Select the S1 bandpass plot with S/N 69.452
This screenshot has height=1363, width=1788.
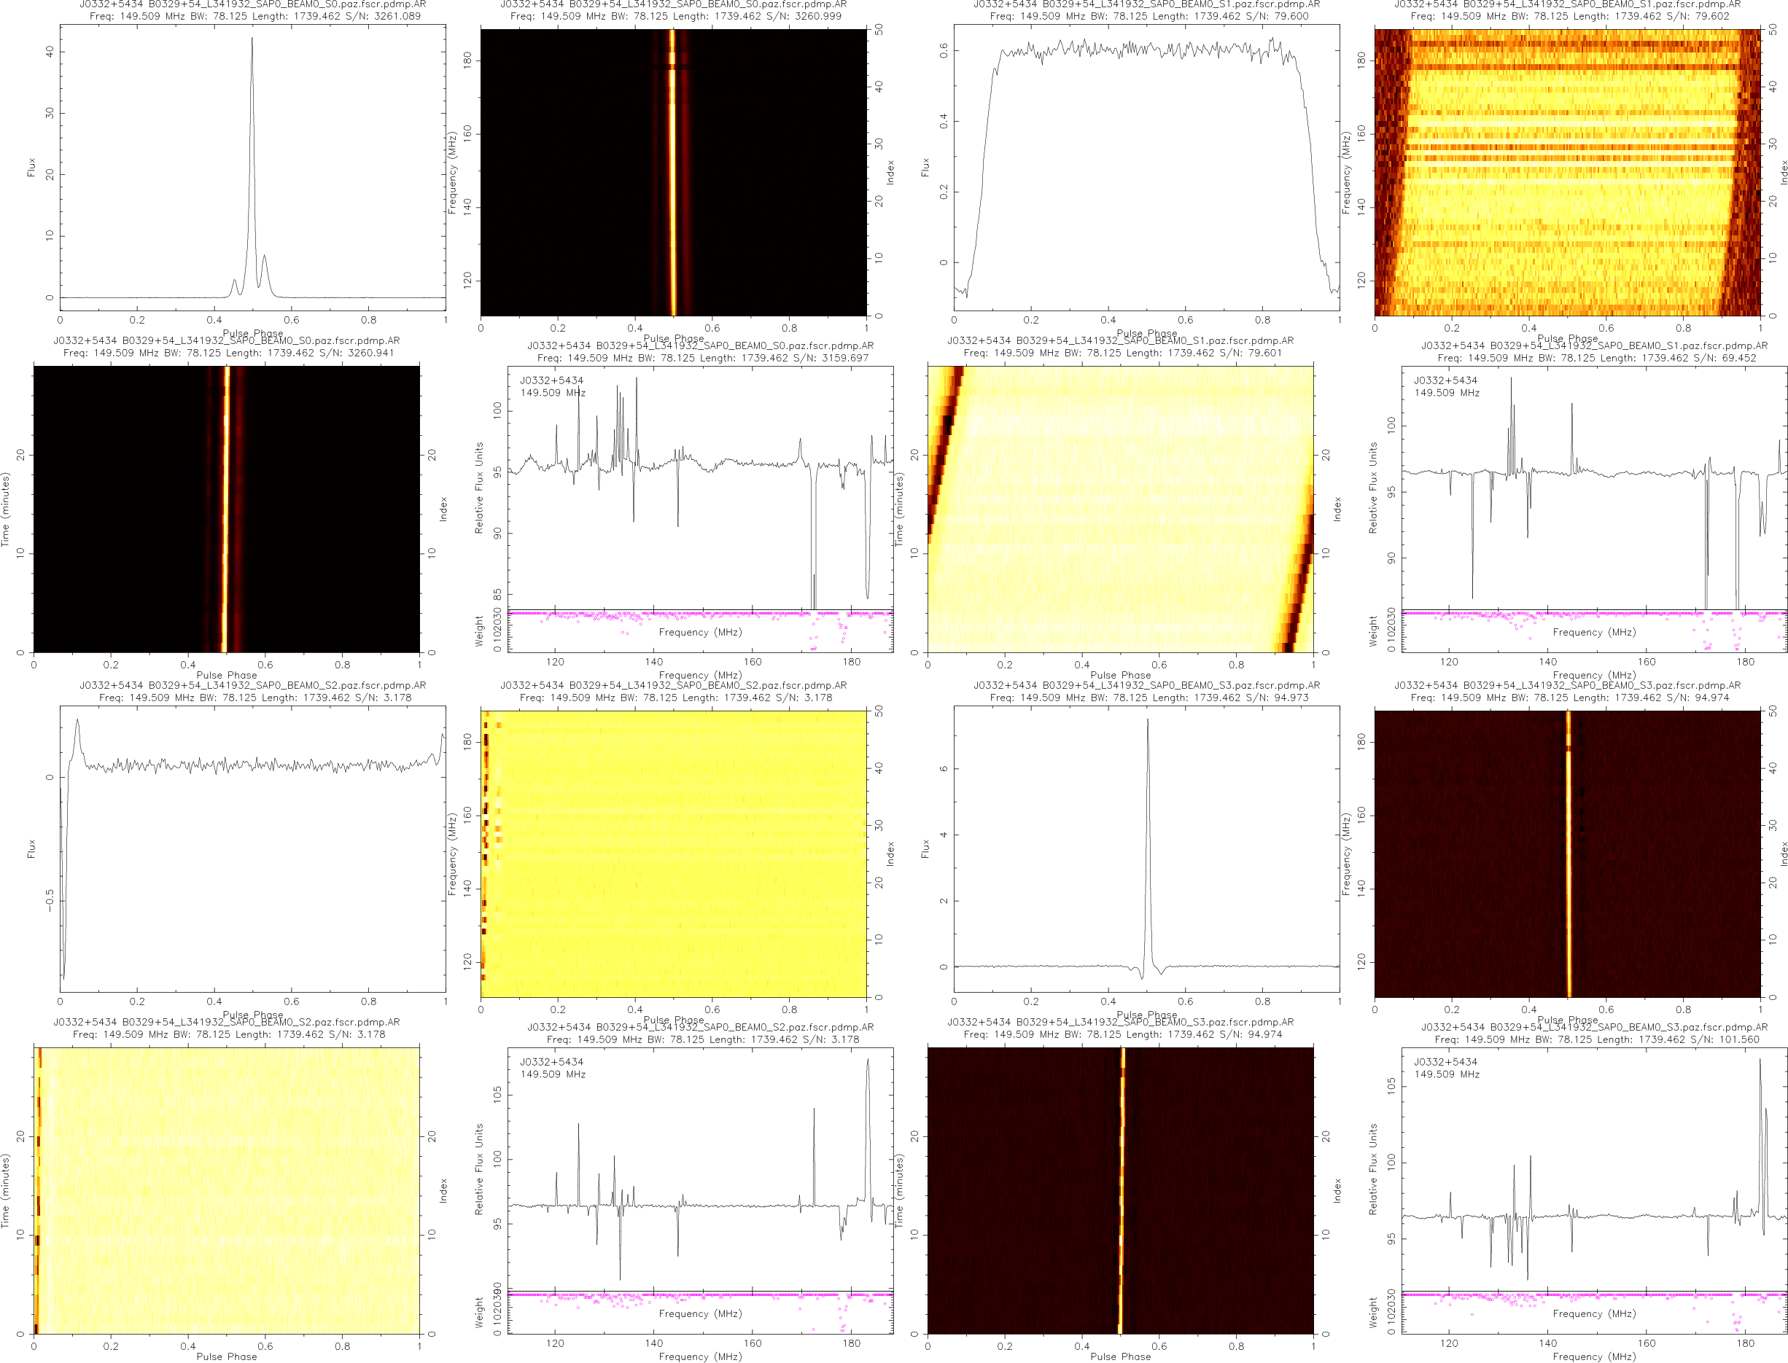(1593, 487)
